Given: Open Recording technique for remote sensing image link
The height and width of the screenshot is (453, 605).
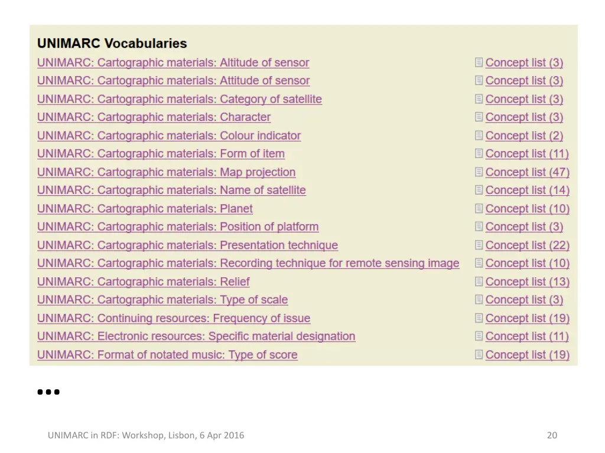Looking at the screenshot, I should pyautogui.click(x=248, y=263).
